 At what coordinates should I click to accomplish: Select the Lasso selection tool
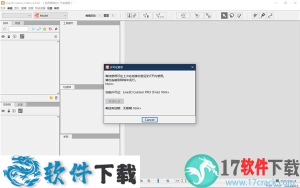click(231, 15)
